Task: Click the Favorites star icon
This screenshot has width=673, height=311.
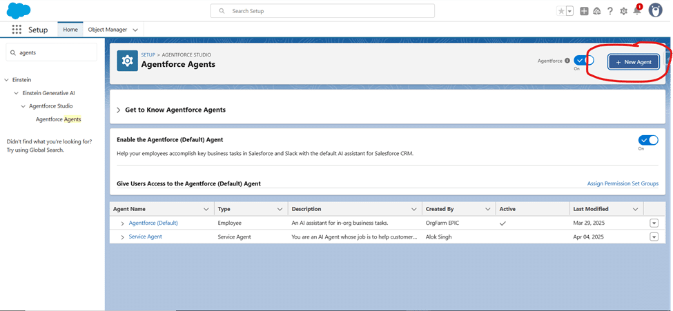Action: pos(561,12)
